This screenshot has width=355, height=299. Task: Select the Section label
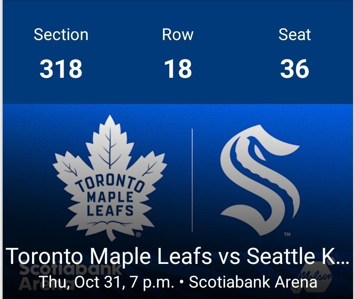(x=61, y=35)
